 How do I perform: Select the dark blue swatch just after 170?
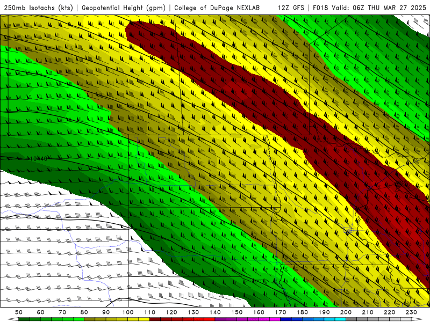(x=286, y=319)
